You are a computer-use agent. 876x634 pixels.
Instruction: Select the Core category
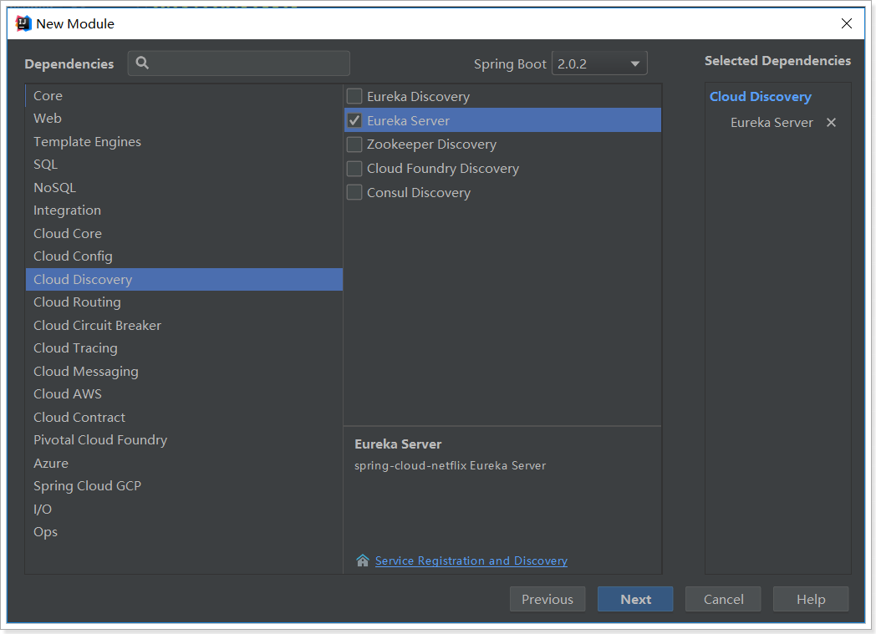coord(184,95)
